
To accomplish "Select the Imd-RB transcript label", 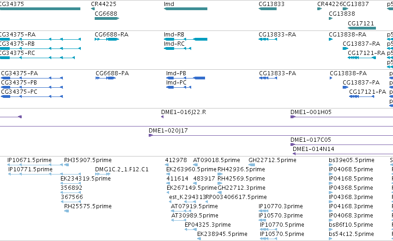I will (174, 34).
